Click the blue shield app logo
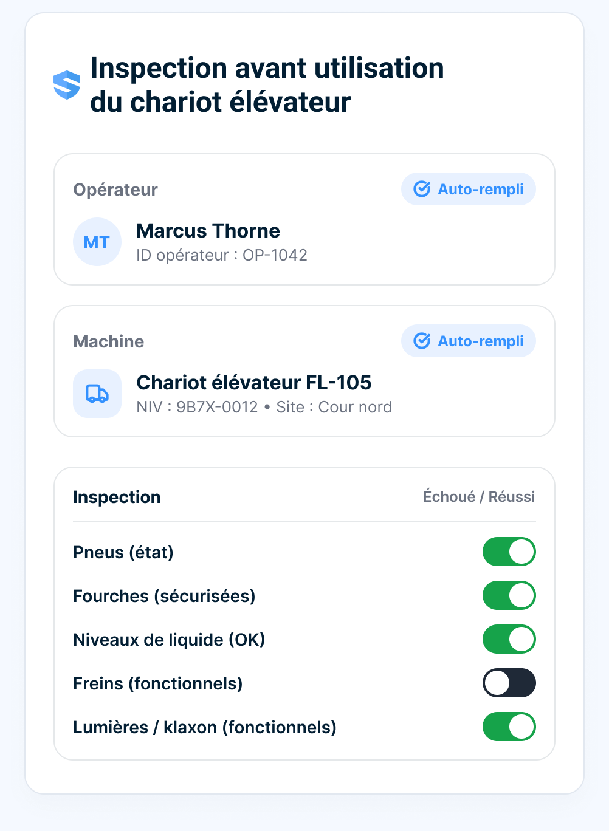The height and width of the screenshot is (831, 609). (x=67, y=85)
